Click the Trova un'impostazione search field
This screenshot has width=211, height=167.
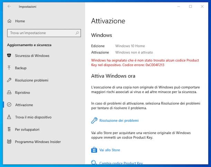44,33
